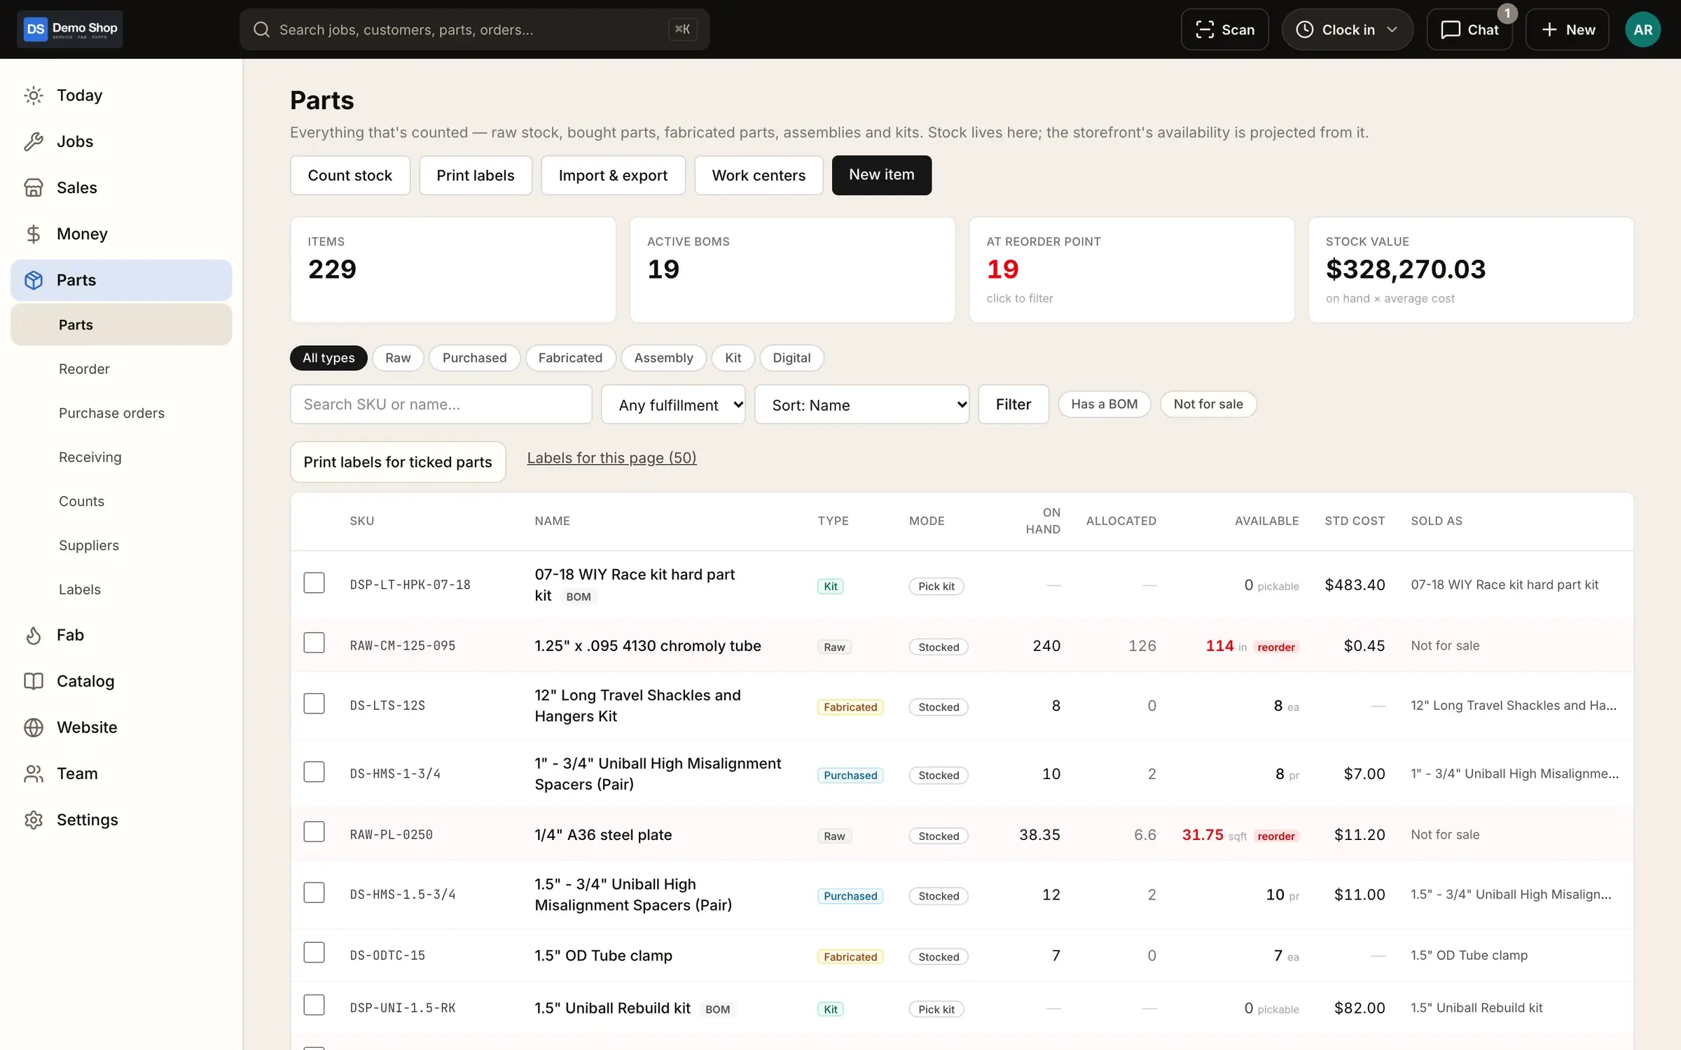Tick checkbox for RAW-PL-0250
1681x1050 pixels.
point(314,832)
